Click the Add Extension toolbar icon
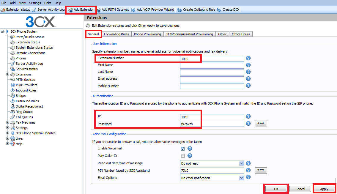 click(70, 10)
